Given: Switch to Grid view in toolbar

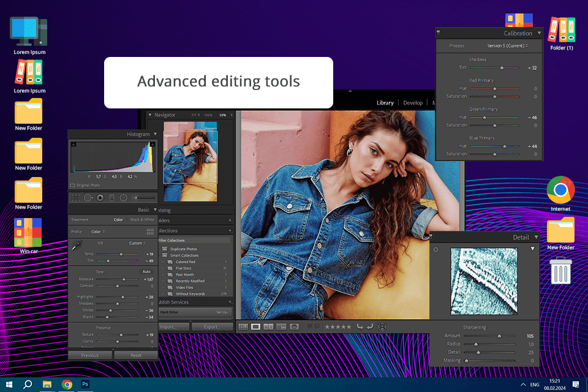Looking at the screenshot, I should click(x=243, y=327).
